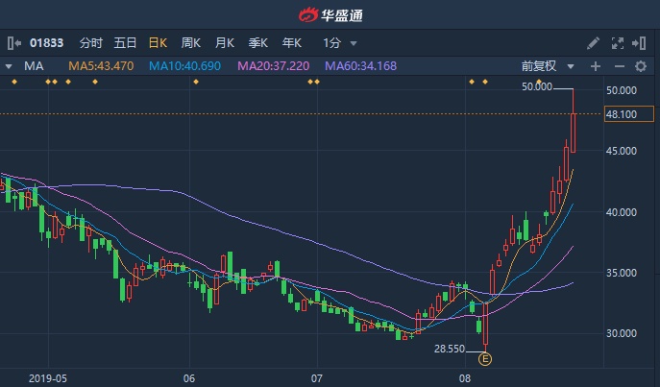Click the stock code 01833
Viewport: 660px width, 387px height.
click(x=47, y=43)
